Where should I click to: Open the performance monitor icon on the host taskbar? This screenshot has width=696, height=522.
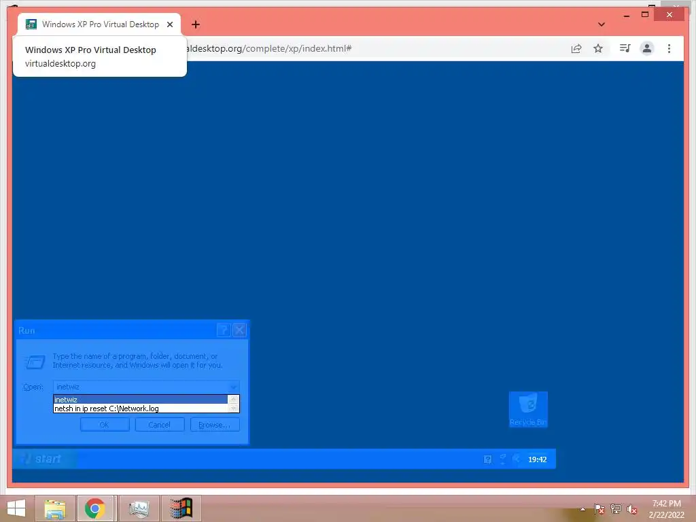coord(139,508)
